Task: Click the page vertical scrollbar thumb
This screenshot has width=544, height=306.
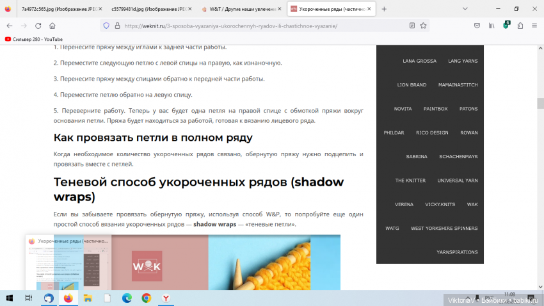Action: (540, 103)
